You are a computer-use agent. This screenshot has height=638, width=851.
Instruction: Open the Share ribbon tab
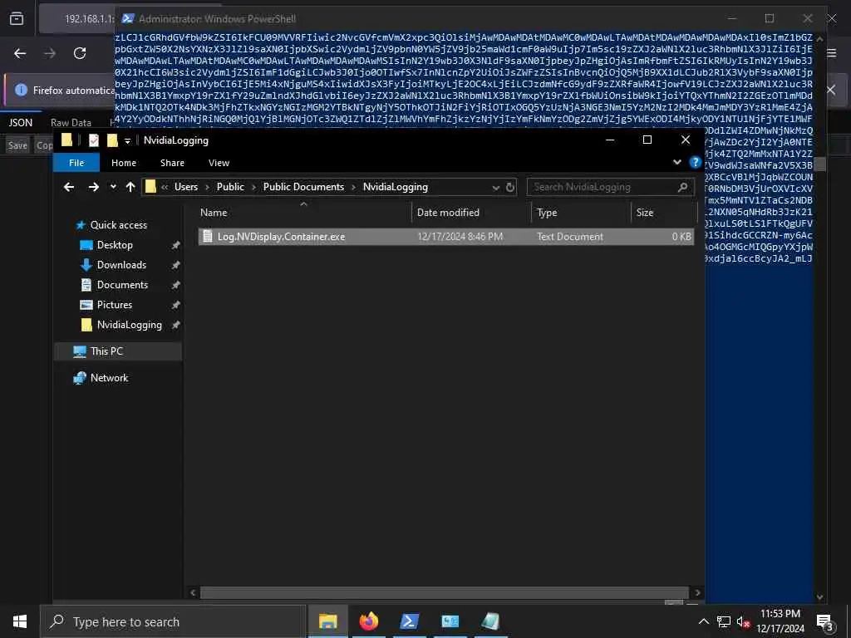[x=172, y=163]
